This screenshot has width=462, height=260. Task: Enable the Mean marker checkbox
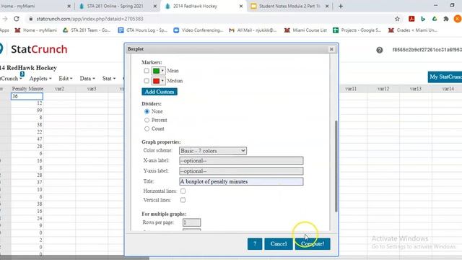[147, 71]
